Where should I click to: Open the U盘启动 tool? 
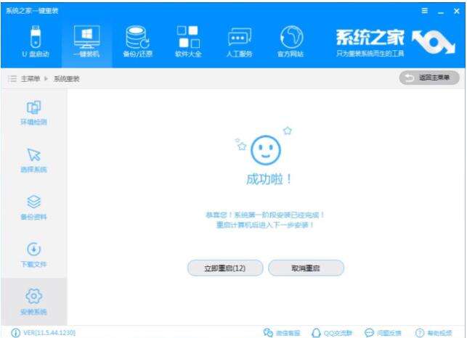click(x=36, y=41)
